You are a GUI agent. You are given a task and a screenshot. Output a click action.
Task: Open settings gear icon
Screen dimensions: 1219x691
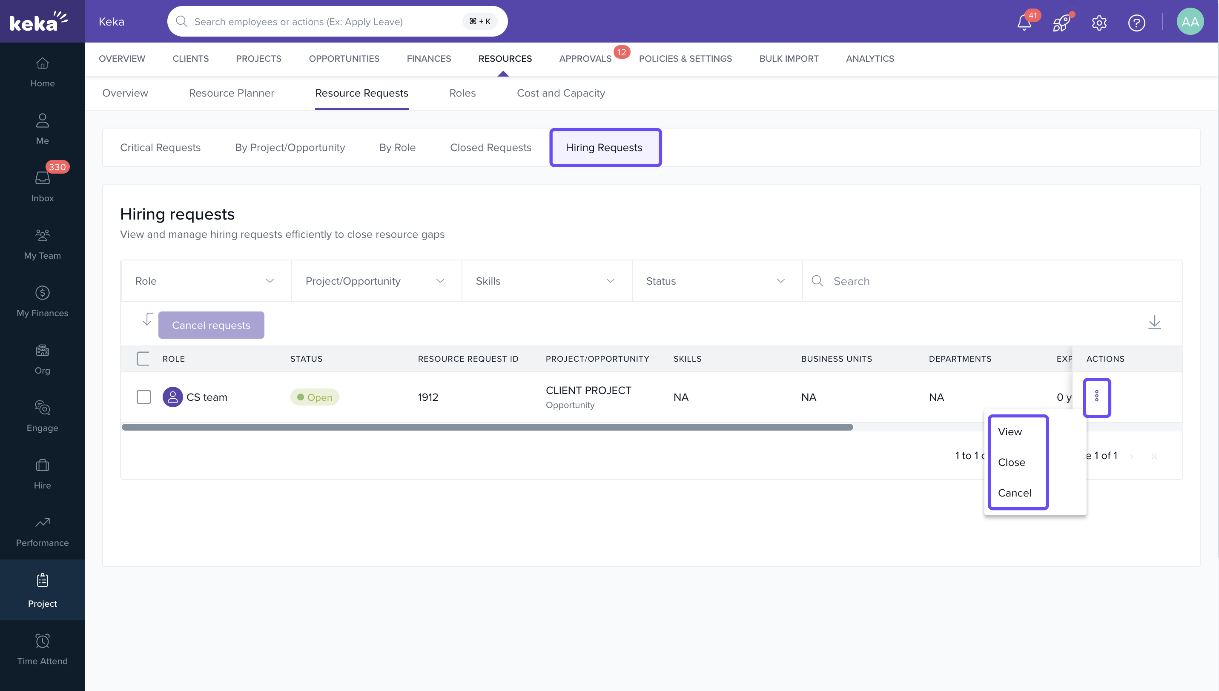[x=1099, y=22]
